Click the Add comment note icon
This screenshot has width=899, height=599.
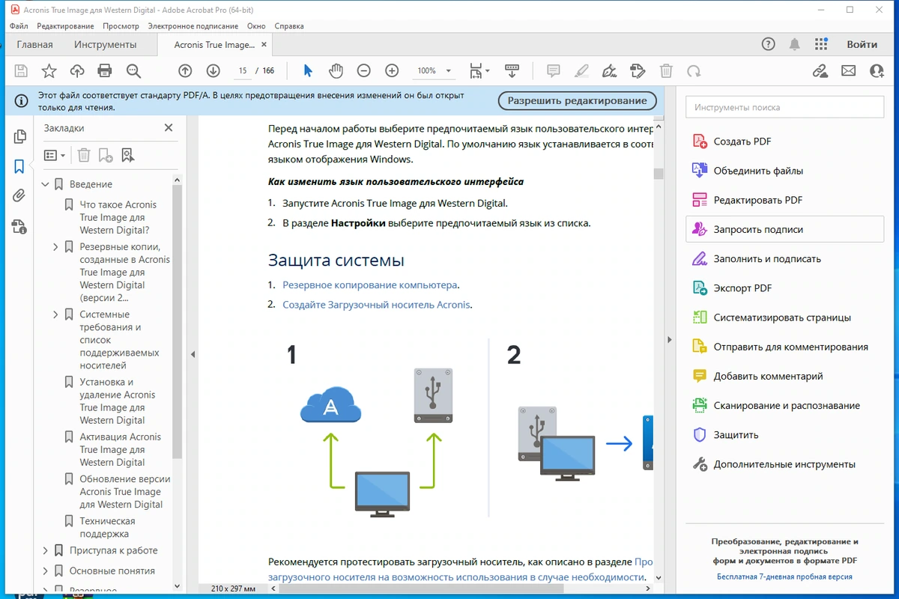(554, 71)
